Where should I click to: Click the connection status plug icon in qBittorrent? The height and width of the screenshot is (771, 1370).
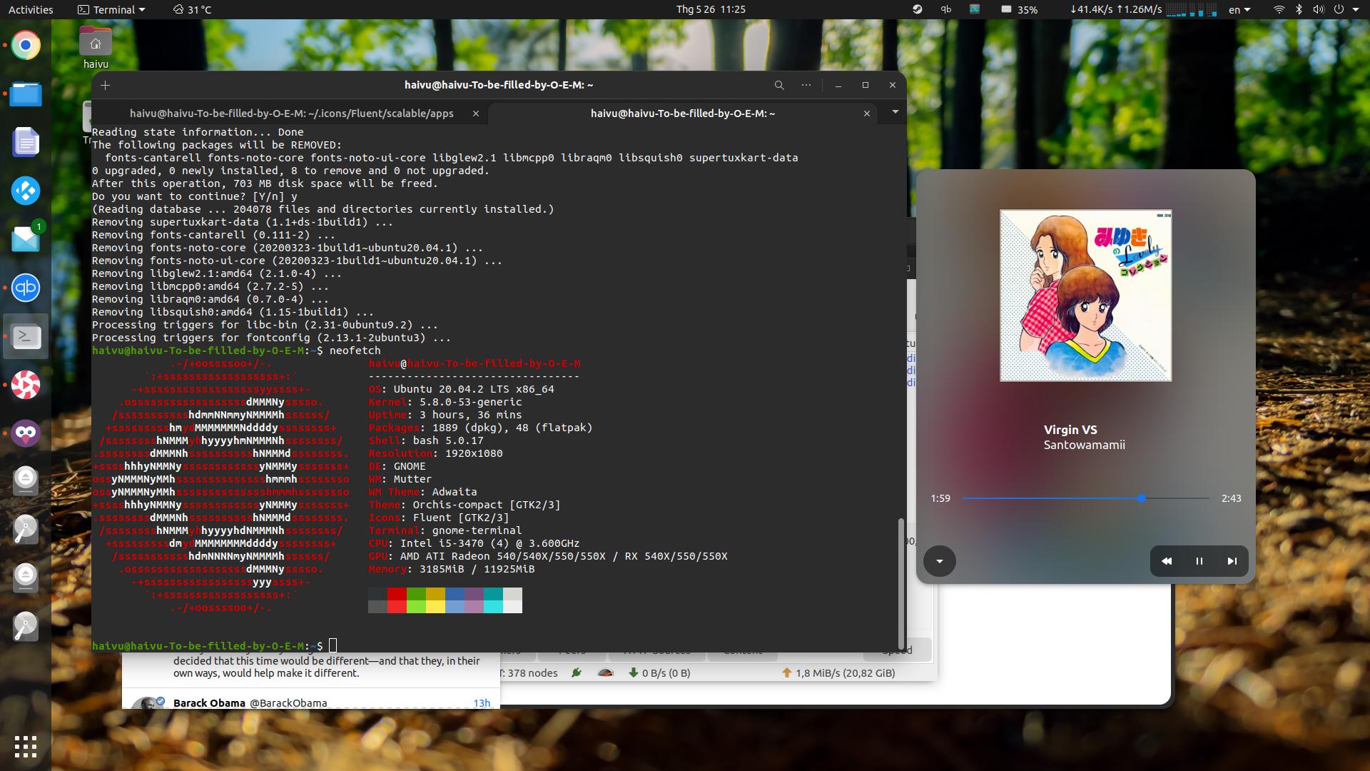tap(577, 672)
